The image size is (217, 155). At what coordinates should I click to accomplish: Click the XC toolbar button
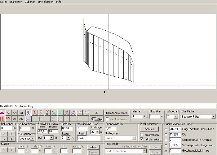click(8, 113)
